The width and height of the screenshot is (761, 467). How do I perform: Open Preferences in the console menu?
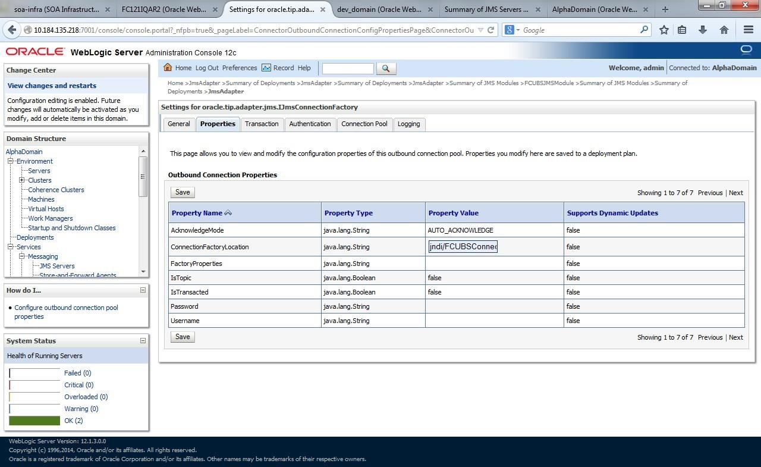pyautogui.click(x=240, y=67)
